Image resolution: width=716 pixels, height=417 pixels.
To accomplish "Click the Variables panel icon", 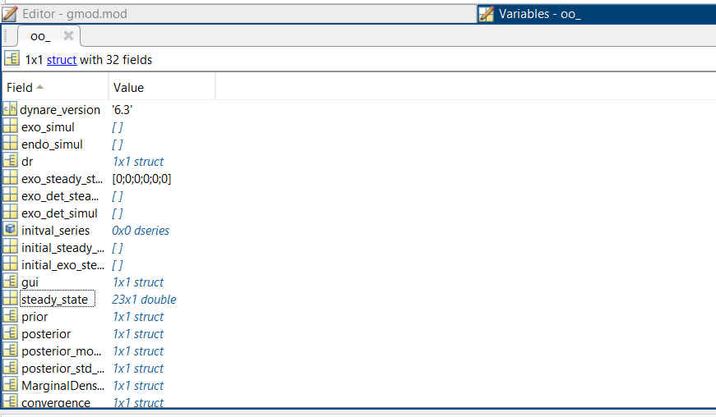I will [x=486, y=14].
